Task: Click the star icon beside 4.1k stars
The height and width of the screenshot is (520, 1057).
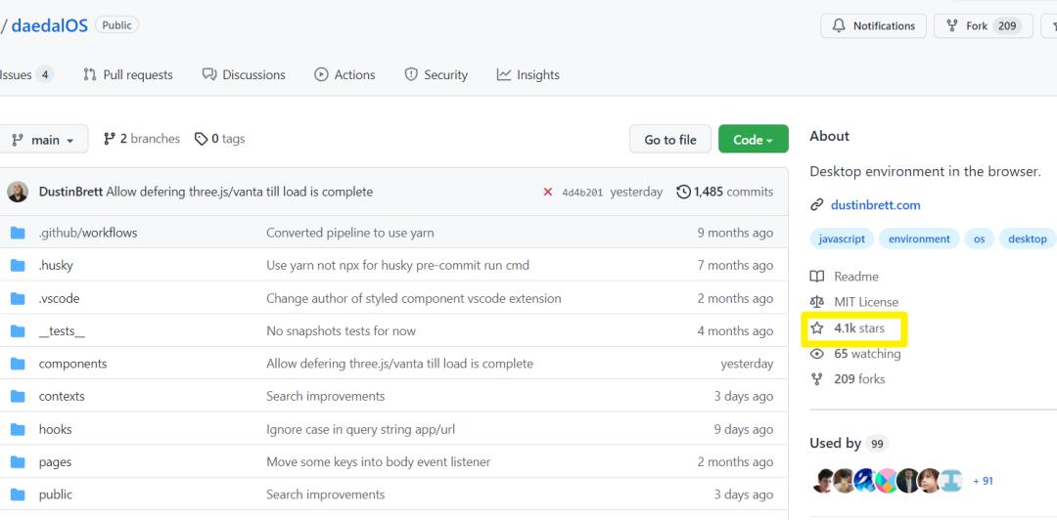Action: pos(817,328)
